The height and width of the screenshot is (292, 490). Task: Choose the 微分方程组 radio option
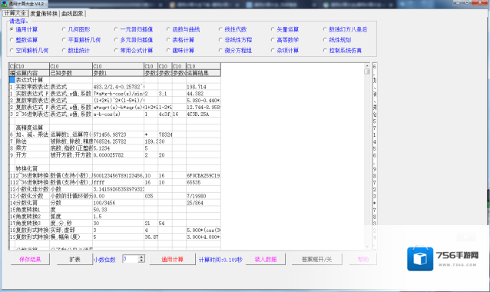pos(235,51)
